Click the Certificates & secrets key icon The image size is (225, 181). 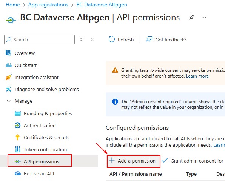coord(18,137)
